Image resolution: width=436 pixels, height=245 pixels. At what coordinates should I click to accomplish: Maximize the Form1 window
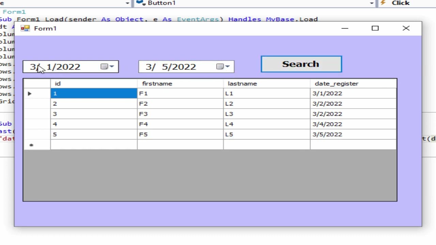point(375,29)
